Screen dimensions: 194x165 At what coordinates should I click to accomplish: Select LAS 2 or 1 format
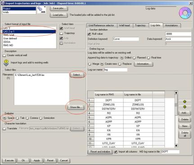click(x=29, y=32)
